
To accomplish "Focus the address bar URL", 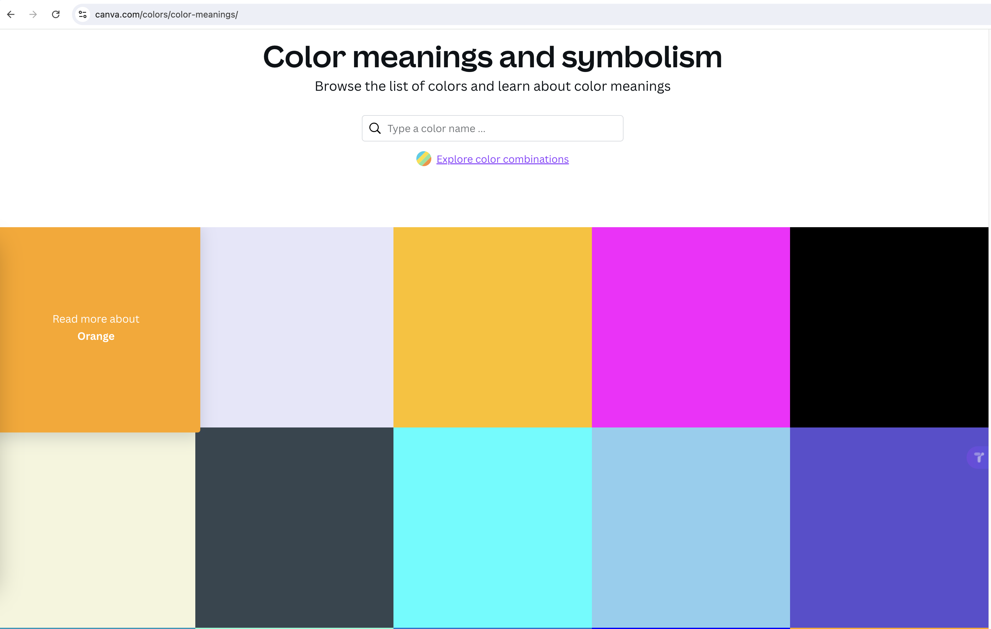I will (166, 14).
